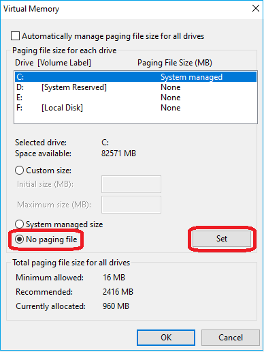Confirm with the OK button
This screenshot has height=352, width=264.
[x=166, y=338]
